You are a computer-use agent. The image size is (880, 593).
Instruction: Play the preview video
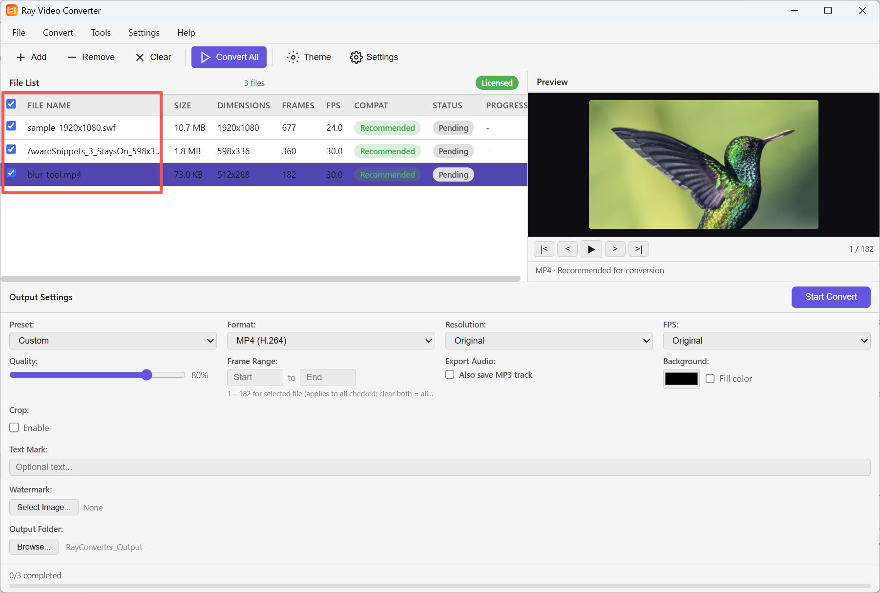click(591, 249)
